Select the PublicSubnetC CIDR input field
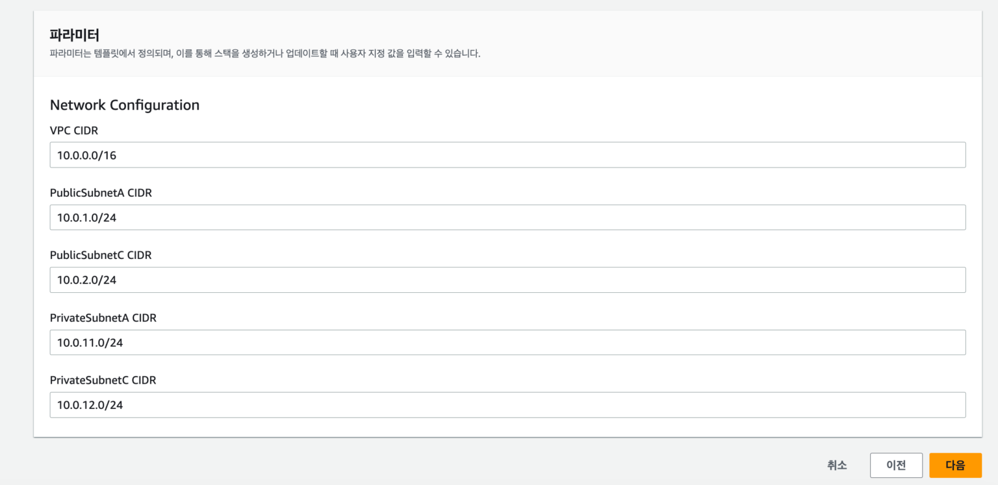The image size is (998, 485). (507, 280)
